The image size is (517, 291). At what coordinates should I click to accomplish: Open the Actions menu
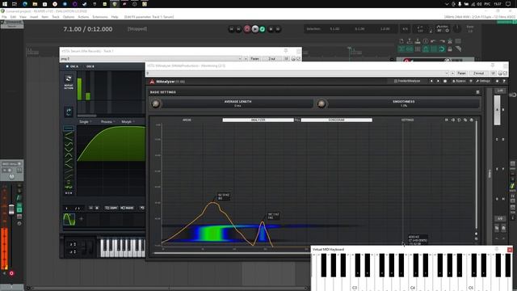pos(83,17)
